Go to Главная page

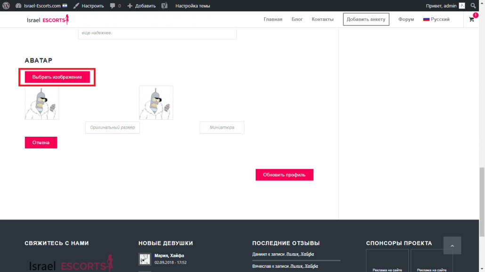click(x=273, y=19)
